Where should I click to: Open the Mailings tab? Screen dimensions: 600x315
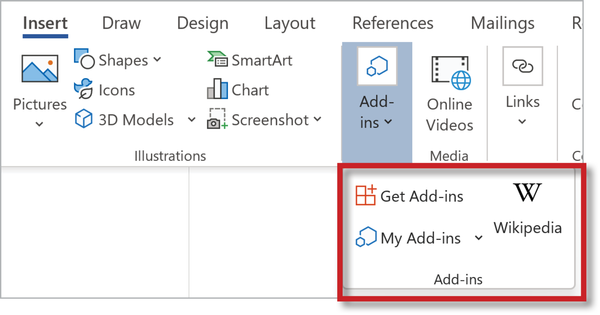503,24
